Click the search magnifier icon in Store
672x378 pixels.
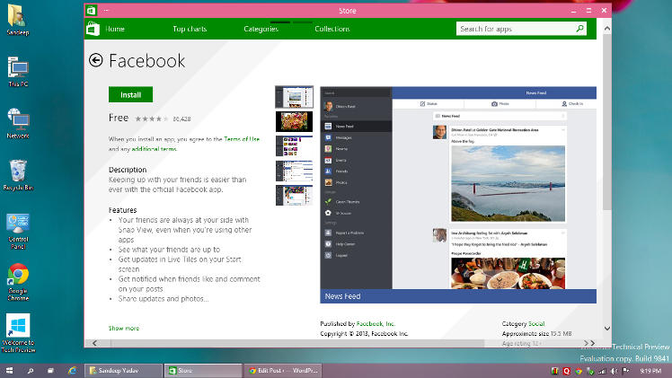[579, 29]
